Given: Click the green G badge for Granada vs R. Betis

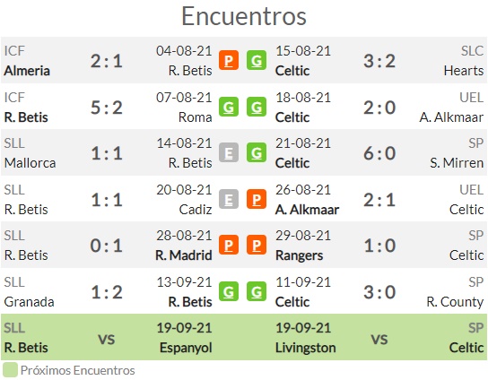Looking at the screenshot, I should pyautogui.click(x=229, y=291).
